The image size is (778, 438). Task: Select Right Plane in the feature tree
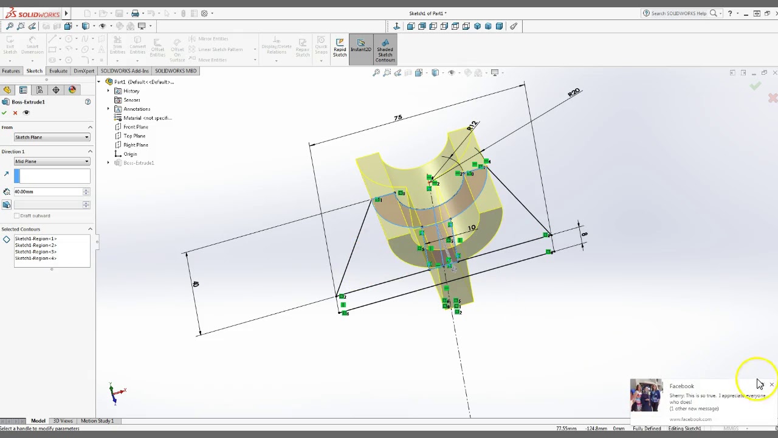pos(136,145)
